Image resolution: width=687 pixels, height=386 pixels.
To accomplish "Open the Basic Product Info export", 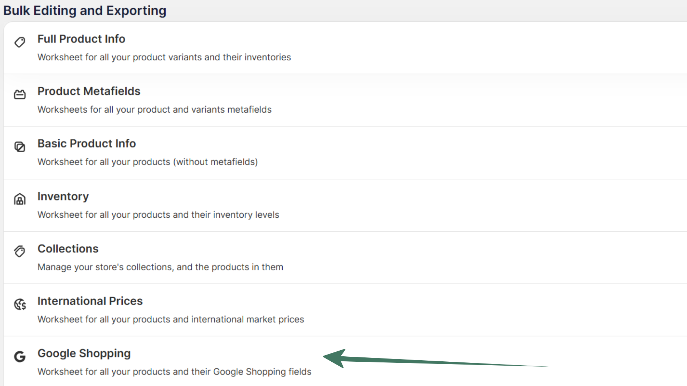I will coord(87,144).
